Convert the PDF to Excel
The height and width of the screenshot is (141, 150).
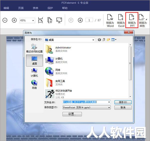pyautogui.click(x=121, y=21)
